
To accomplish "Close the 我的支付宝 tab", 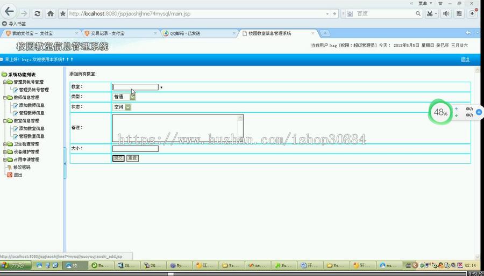I will click(x=76, y=33).
